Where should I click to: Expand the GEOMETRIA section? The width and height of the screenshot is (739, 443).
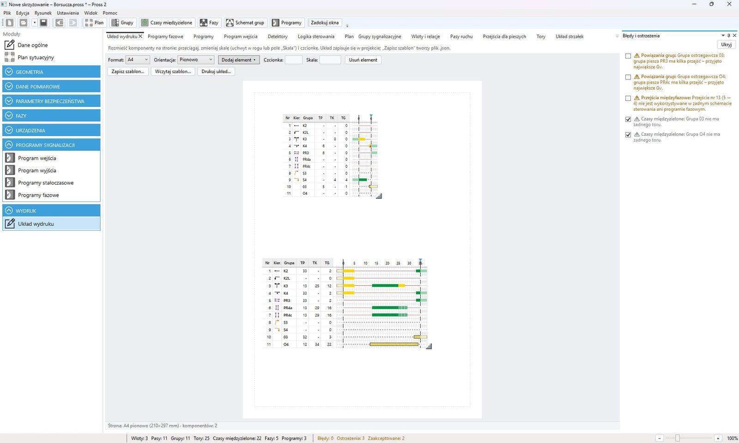(x=51, y=72)
